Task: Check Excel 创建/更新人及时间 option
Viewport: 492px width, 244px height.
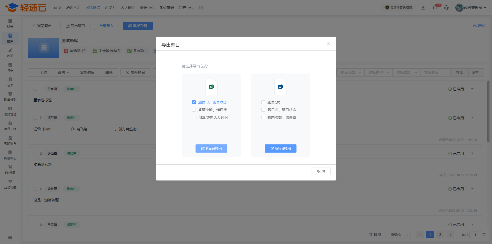Action: pos(194,118)
